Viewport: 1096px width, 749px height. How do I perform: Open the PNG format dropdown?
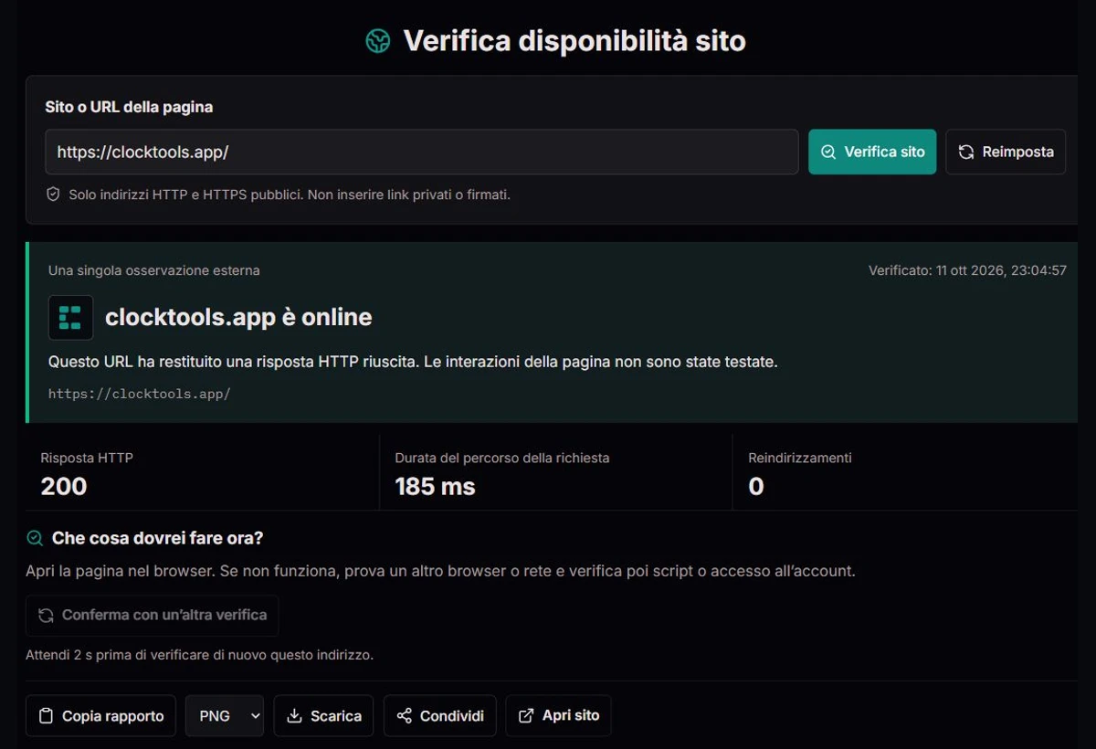pos(225,716)
